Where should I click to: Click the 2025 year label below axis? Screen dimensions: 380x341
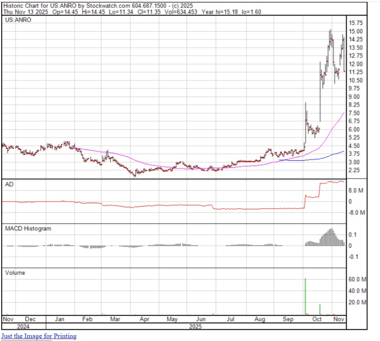[x=195, y=326]
